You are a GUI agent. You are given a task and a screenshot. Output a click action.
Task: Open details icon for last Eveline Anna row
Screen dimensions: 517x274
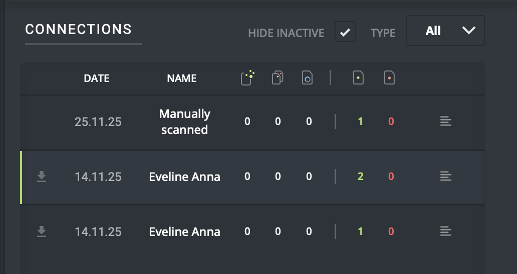pyautogui.click(x=445, y=231)
